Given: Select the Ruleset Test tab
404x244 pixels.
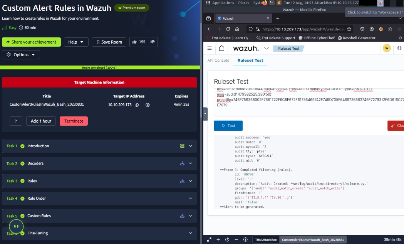Looking at the screenshot, I should pos(250,61).
